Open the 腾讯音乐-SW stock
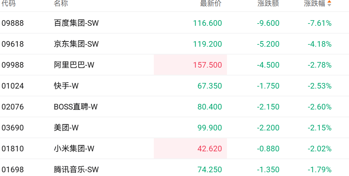Viewport: 349px width, 176px height. 76,170
